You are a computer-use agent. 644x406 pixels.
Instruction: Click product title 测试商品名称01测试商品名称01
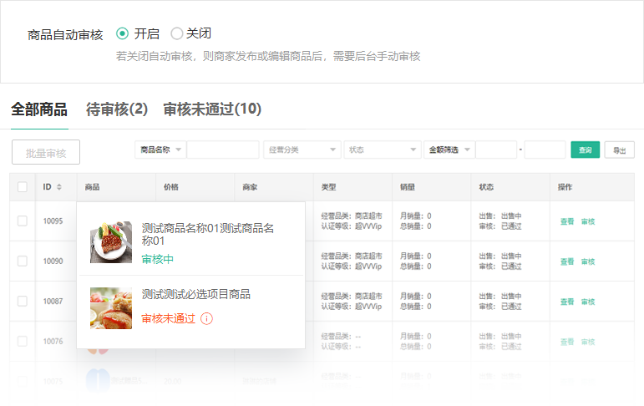pyautogui.click(x=208, y=234)
